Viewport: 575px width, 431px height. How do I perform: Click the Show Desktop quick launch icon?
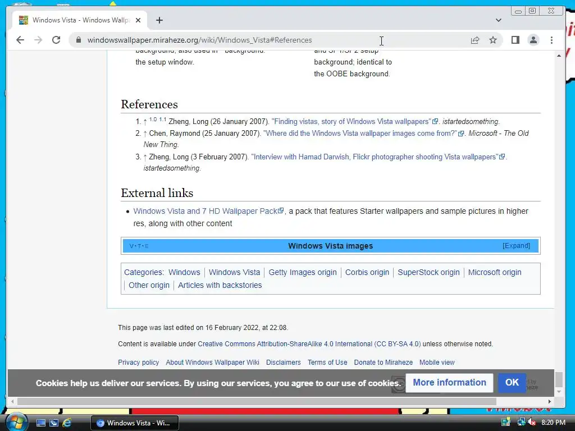(40, 423)
